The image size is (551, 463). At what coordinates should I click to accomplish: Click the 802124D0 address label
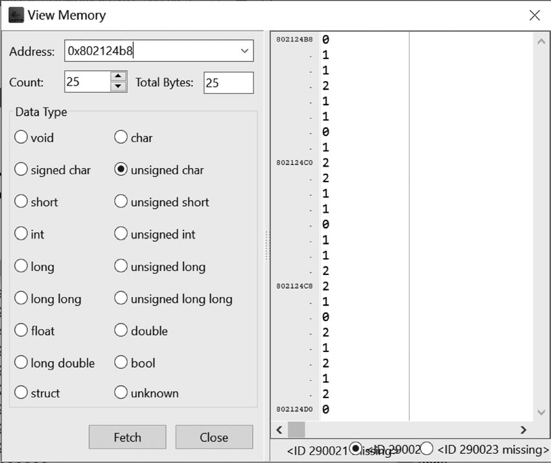pyautogui.click(x=294, y=409)
